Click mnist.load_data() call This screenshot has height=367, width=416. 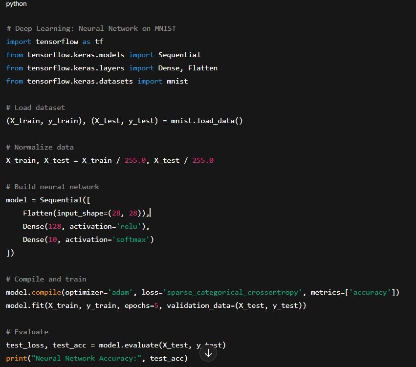(x=207, y=121)
